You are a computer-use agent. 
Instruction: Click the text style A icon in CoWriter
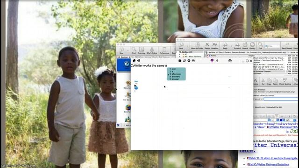[x=217, y=61]
